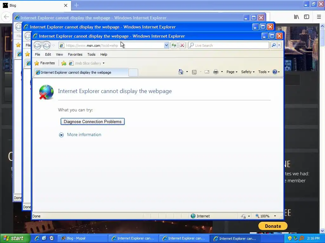Open the View menu
This screenshot has width=325, height=243.
click(x=59, y=54)
